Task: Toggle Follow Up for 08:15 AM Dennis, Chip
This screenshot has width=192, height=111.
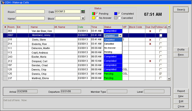Action: click(161, 74)
